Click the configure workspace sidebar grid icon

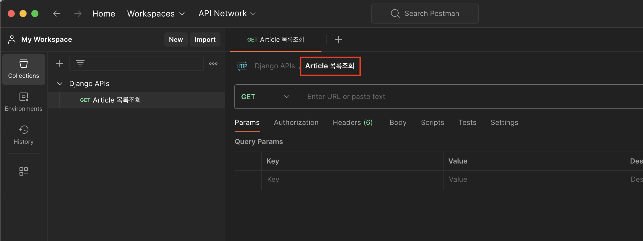tap(24, 171)
